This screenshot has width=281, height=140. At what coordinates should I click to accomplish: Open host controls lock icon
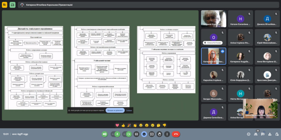(276, 134)
